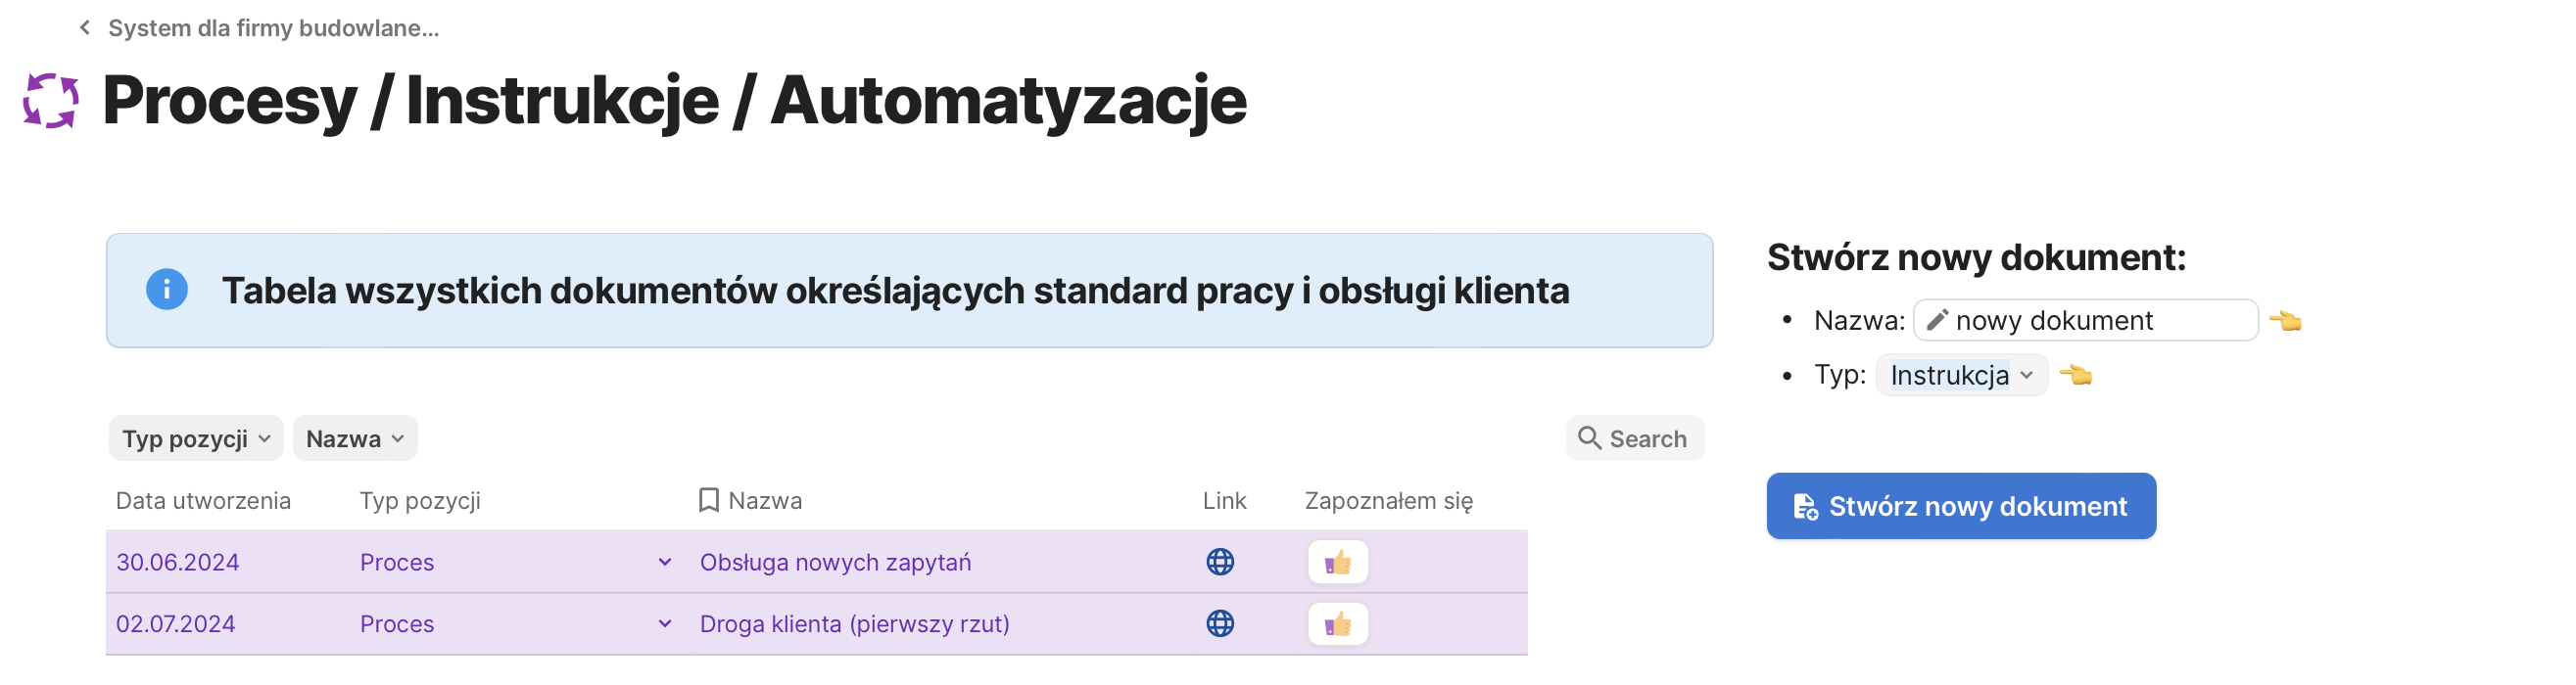Open the Typ pozycji filter dropdown
The image size is (2576, 685).
coord(196,439)
